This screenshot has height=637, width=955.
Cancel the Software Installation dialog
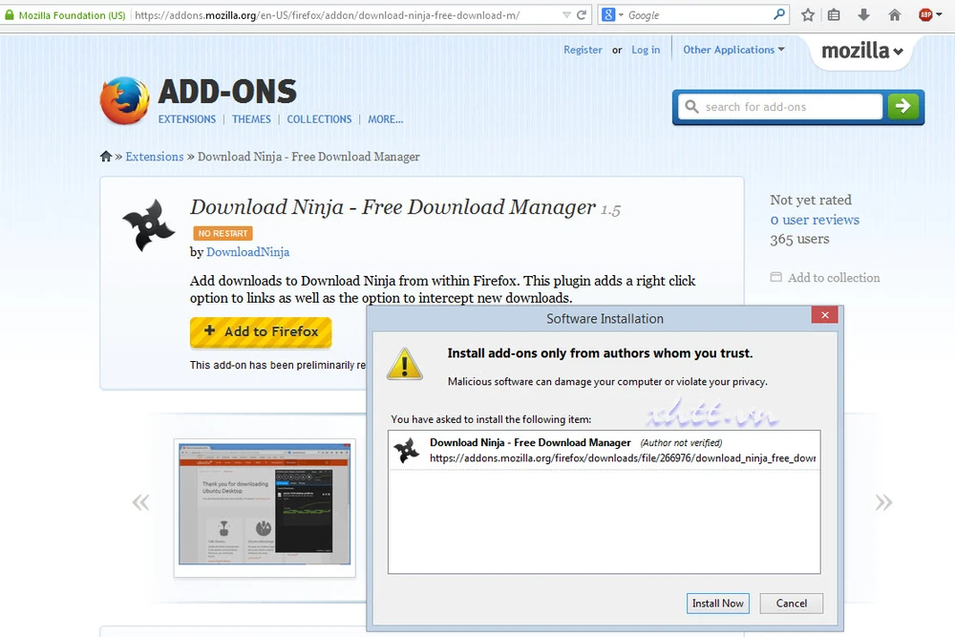click(791, 604)
